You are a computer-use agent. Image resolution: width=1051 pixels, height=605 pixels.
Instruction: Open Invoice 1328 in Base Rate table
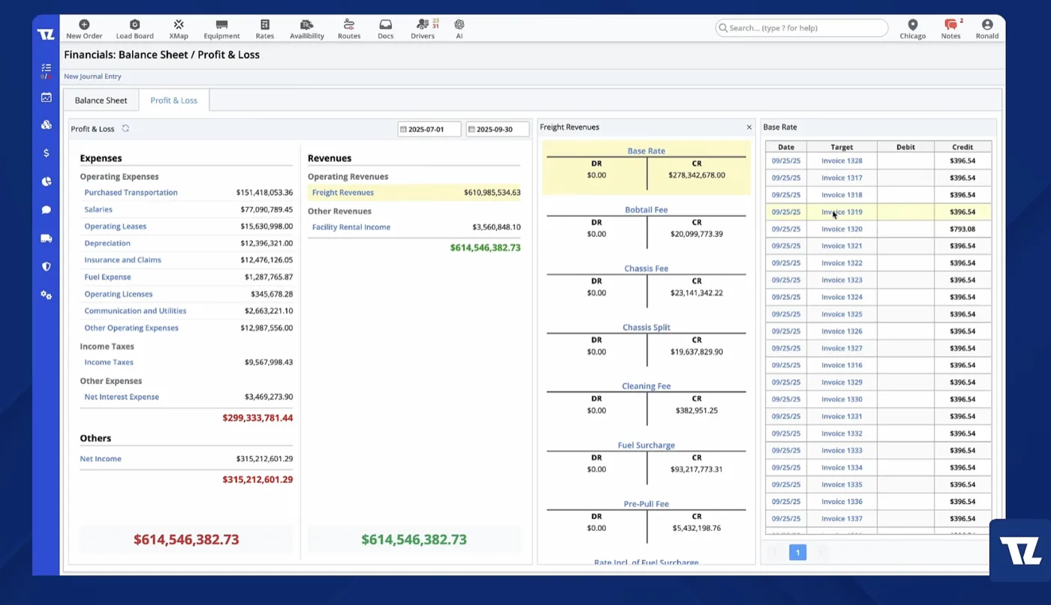pos(842,161)
